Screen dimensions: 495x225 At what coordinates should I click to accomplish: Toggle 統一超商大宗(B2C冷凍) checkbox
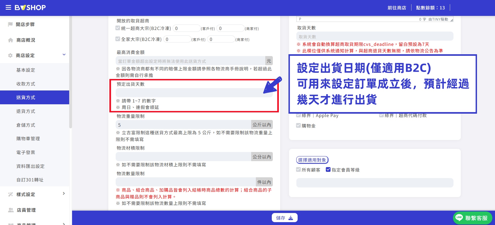tap(118, 28)
